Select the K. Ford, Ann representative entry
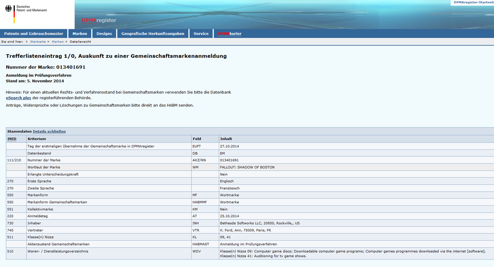This screenshot has width=494, height=267. (246, 230)
